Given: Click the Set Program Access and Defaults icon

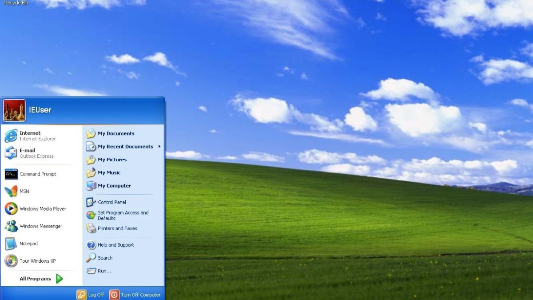Looking at the screenshot, I should [x=91, y=215].
